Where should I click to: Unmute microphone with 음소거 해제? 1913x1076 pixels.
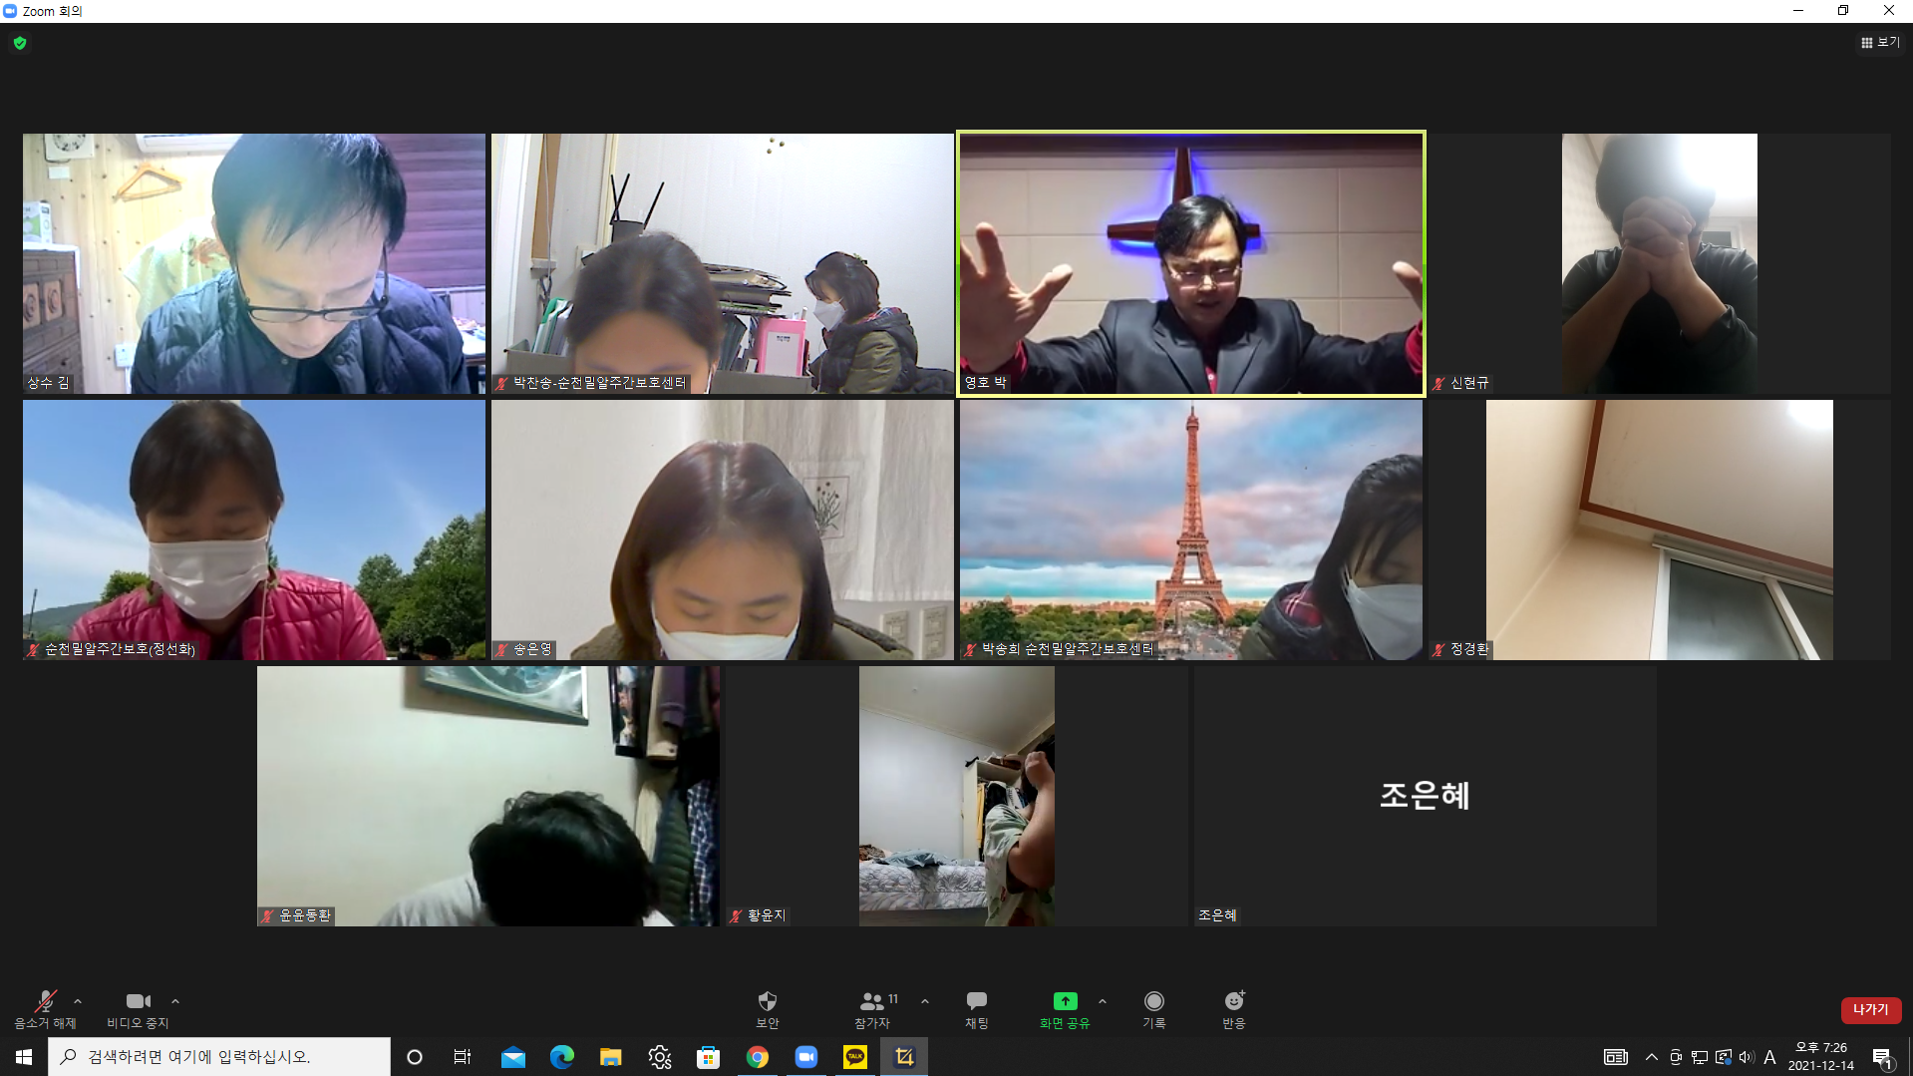pos(45,1009)
